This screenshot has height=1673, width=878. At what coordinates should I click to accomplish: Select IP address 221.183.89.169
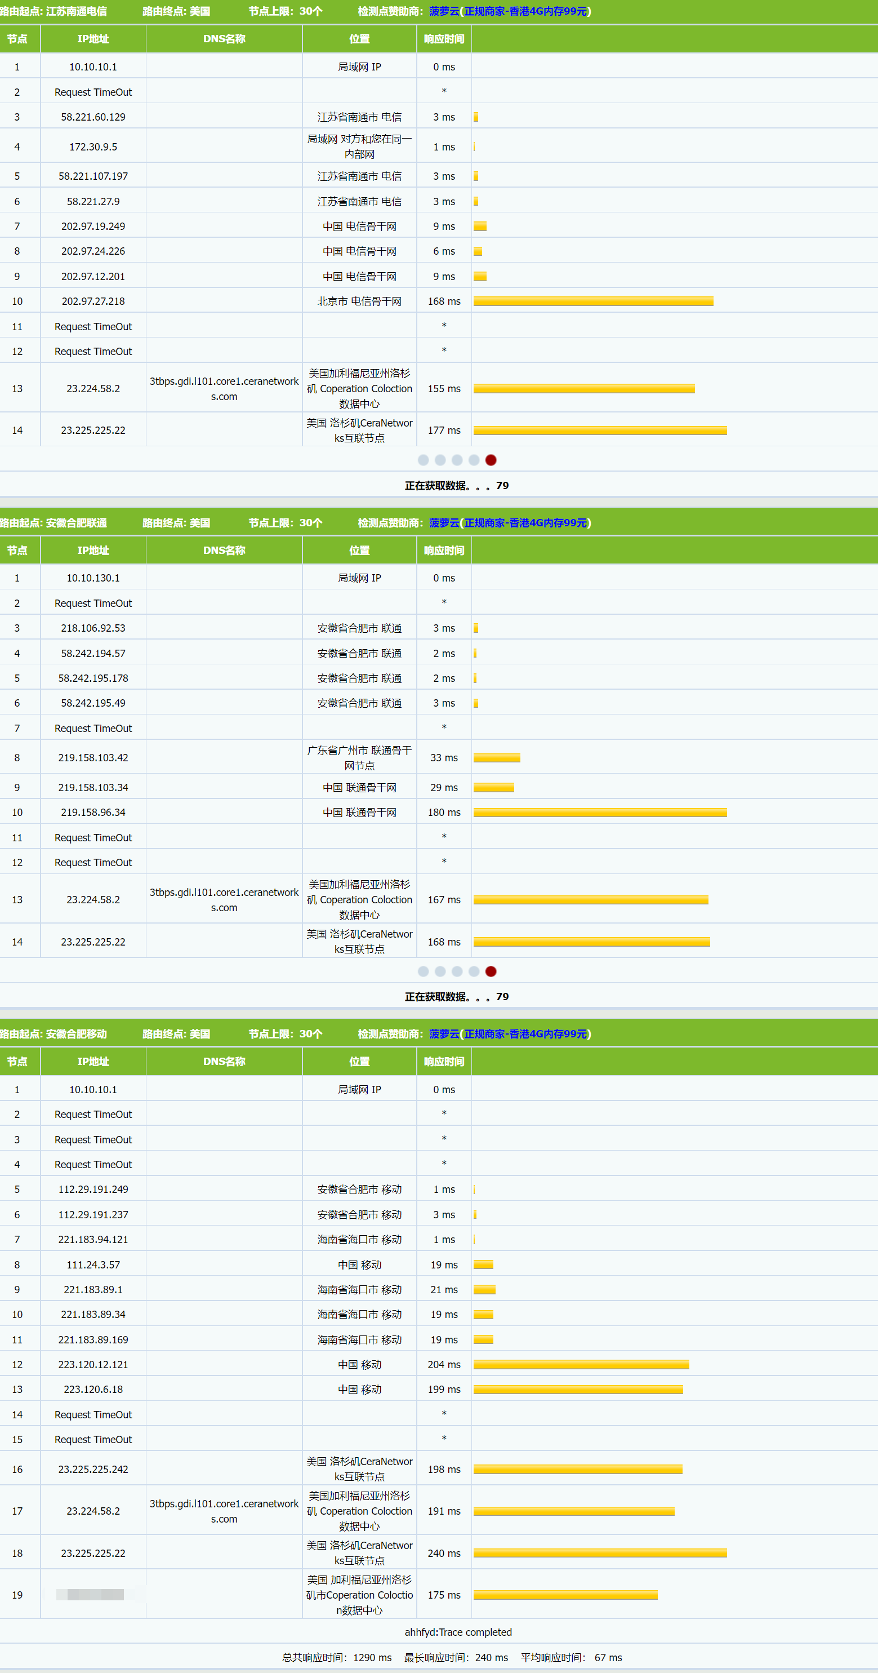[93, 1339]
